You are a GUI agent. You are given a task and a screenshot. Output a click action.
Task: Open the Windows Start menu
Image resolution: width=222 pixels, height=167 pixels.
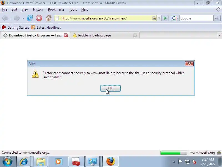(x=7, y=161)
